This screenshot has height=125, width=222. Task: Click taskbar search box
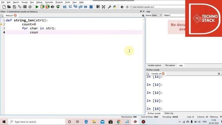click(x=37, y=122)
